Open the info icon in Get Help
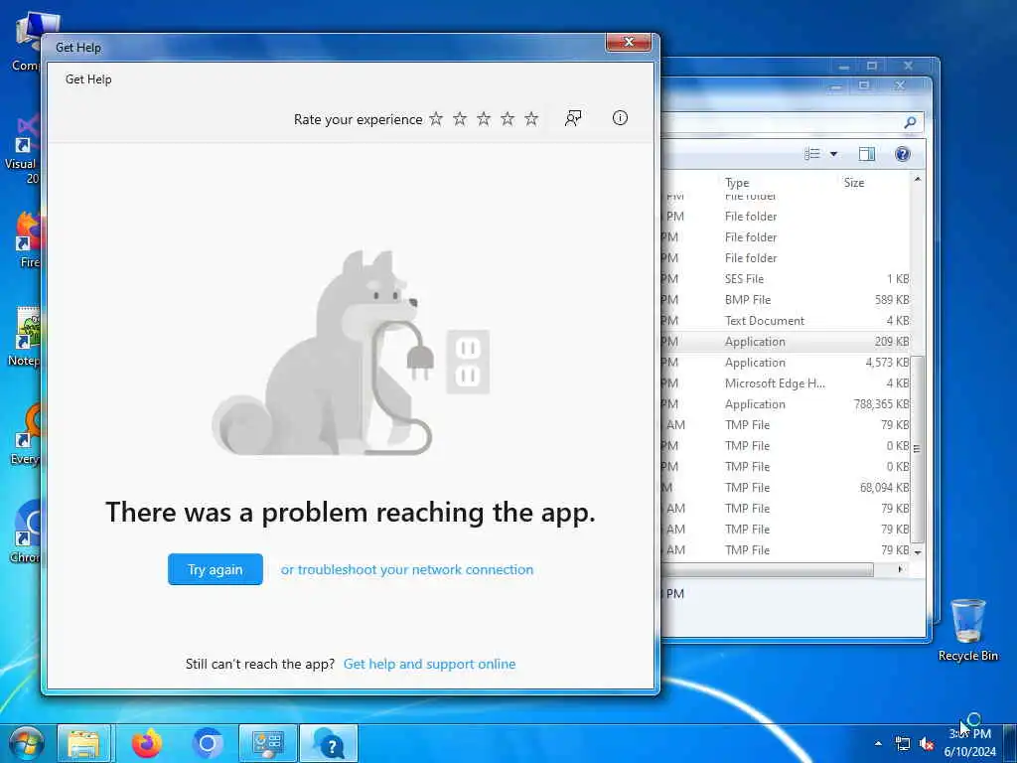 point(620,118)
